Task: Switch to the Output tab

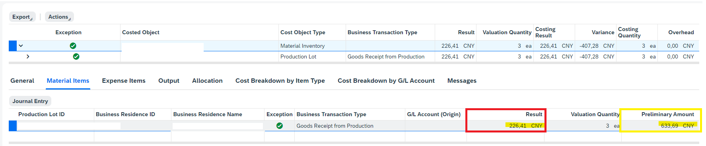Action: click(169, 81)
